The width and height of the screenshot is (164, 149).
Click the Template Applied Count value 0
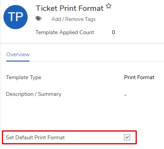pyautogui.click(x=113, y=32)
